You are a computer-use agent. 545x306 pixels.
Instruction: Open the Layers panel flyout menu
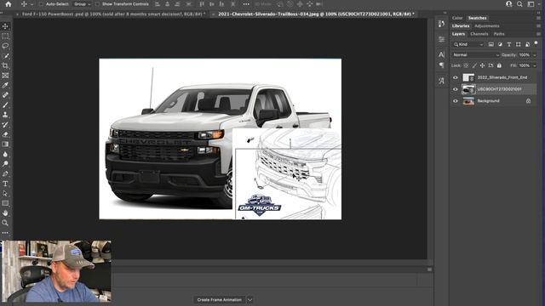(538, 34)
